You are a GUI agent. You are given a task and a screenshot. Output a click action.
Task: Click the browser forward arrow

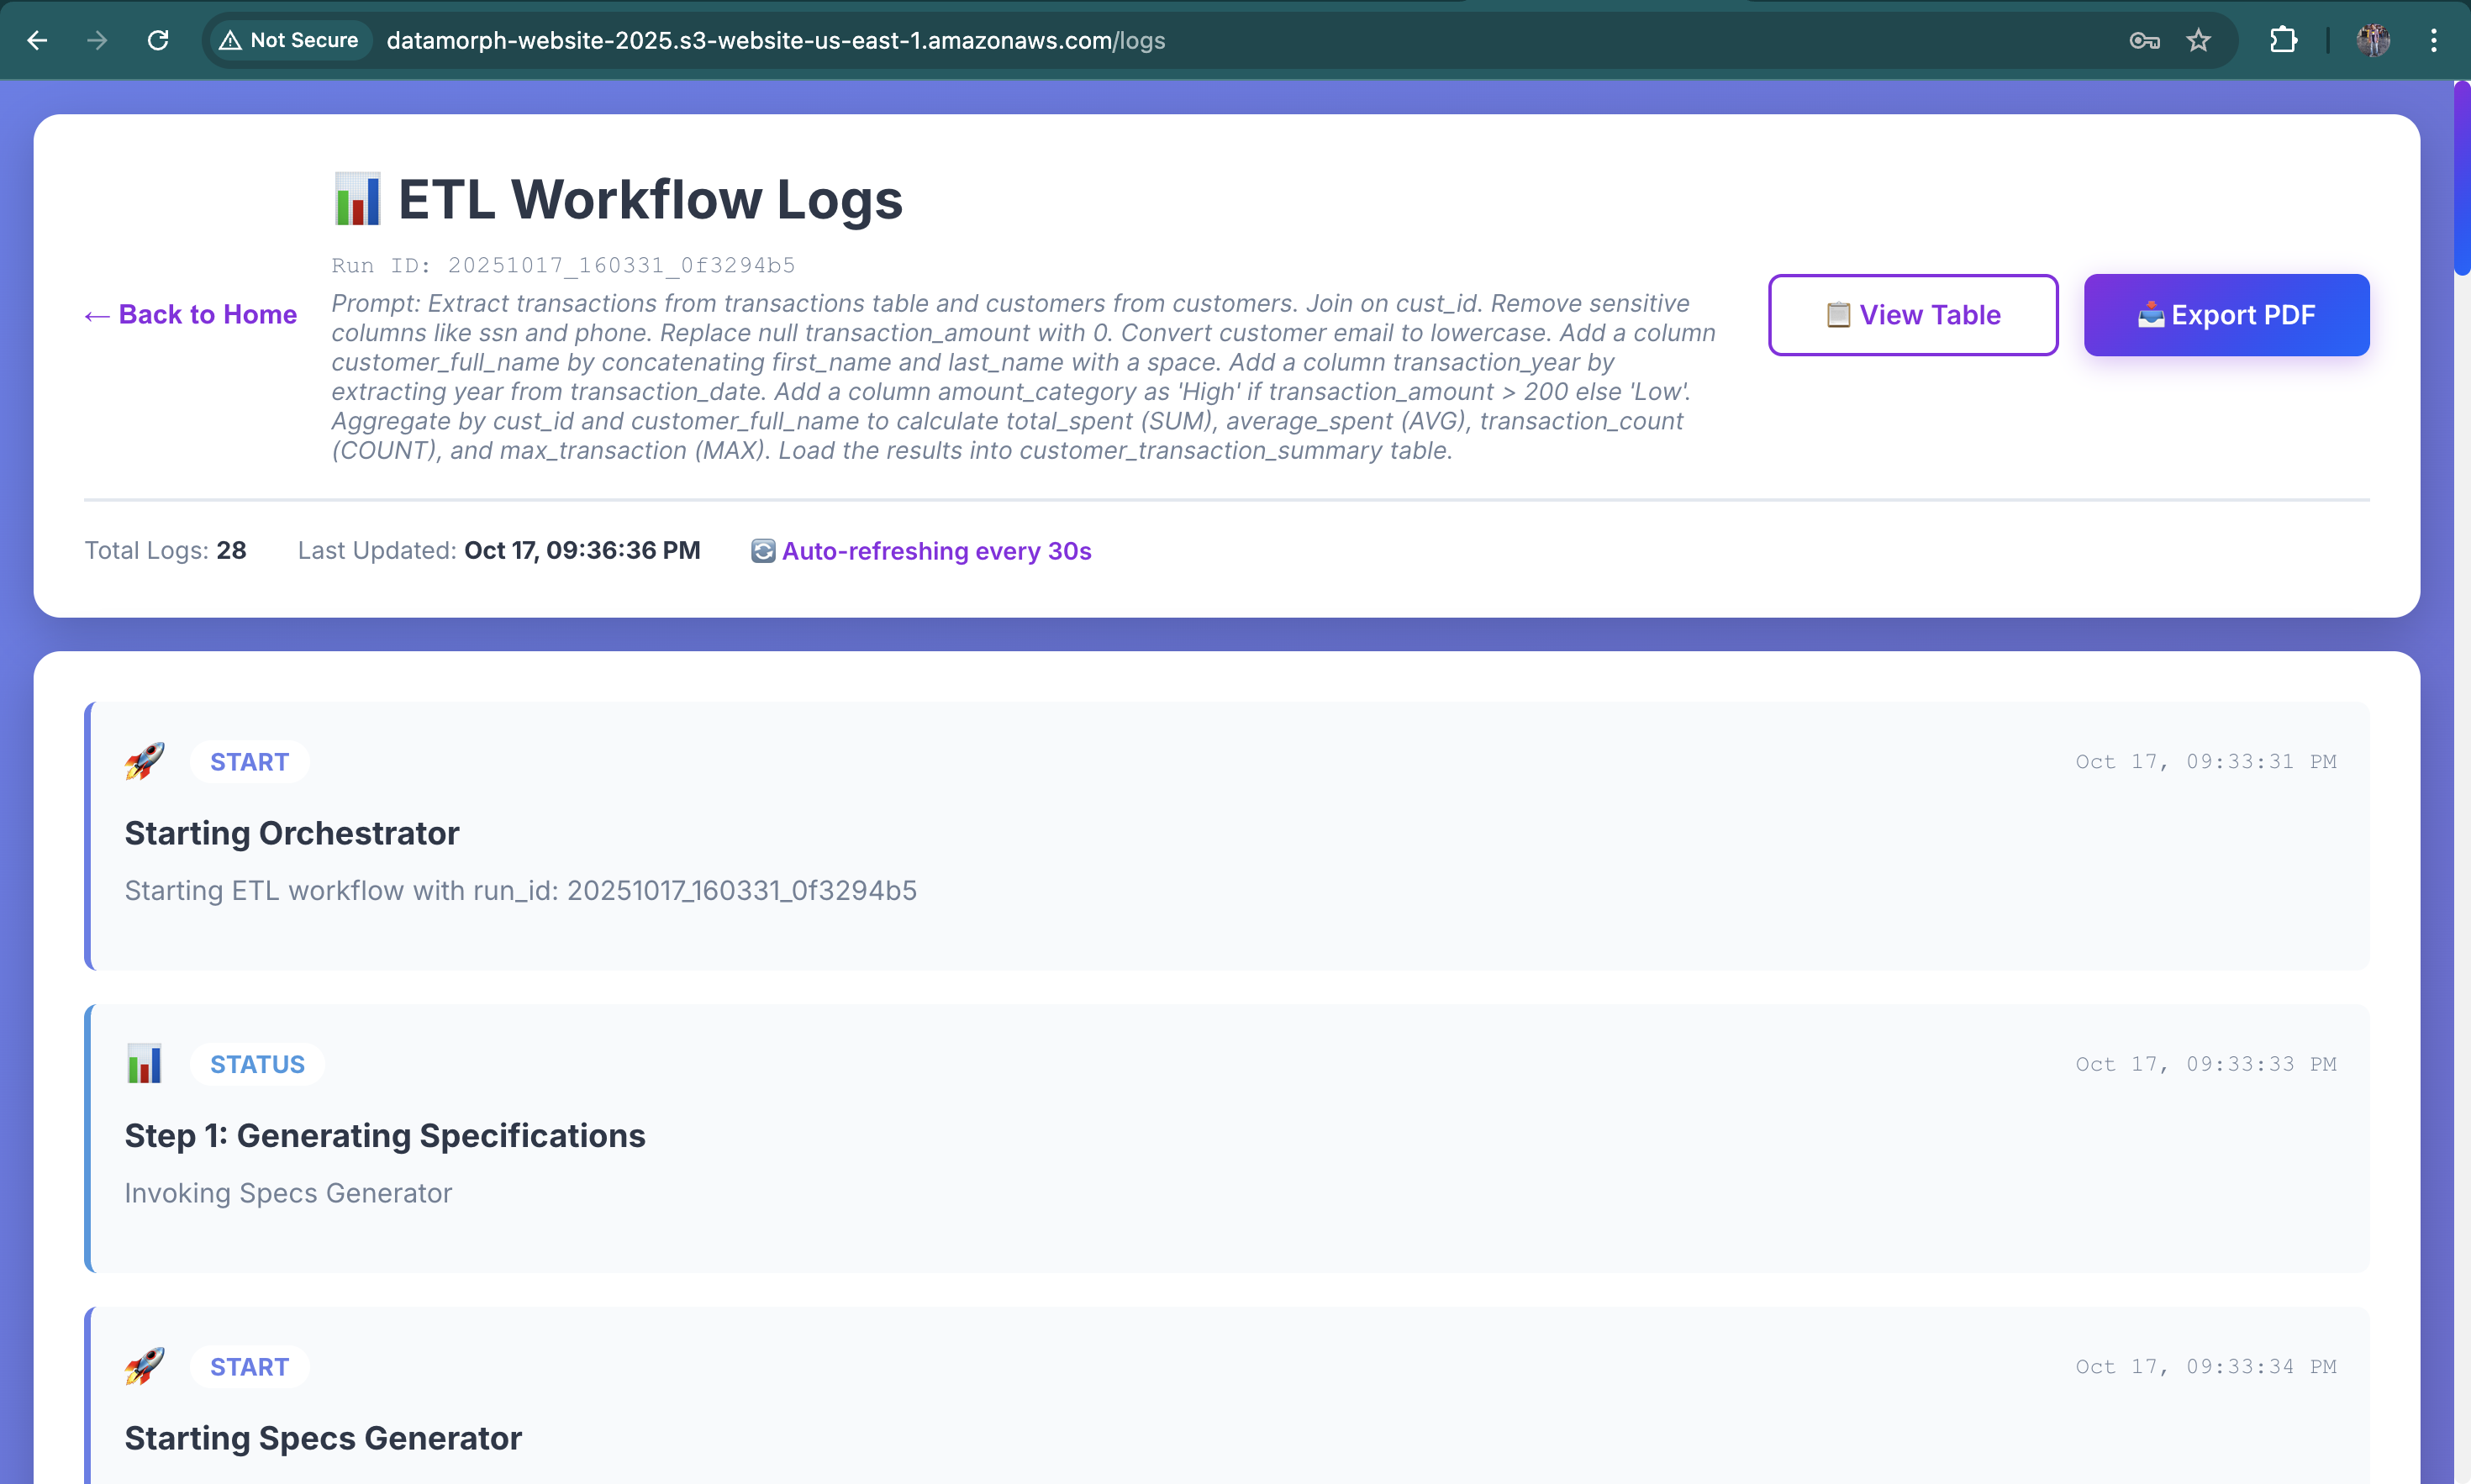click(97, 40)
